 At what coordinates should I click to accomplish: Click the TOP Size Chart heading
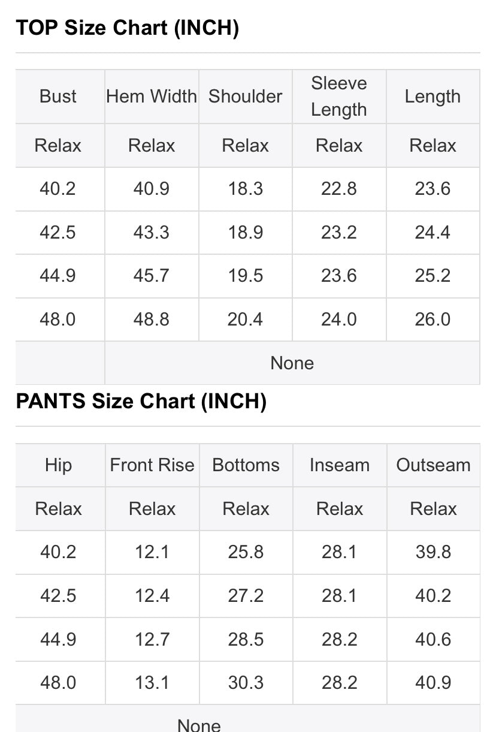(127, 28)
